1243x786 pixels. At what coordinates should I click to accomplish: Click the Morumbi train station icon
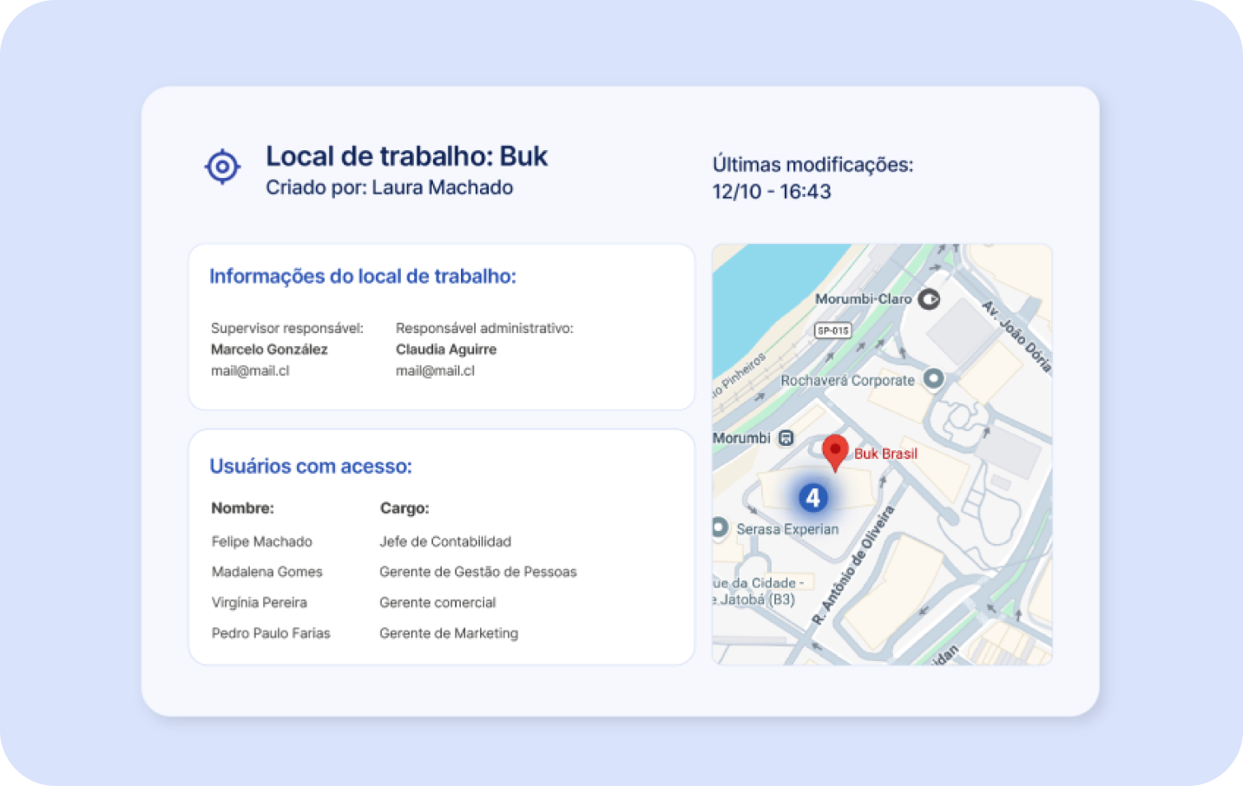point(786,438)
